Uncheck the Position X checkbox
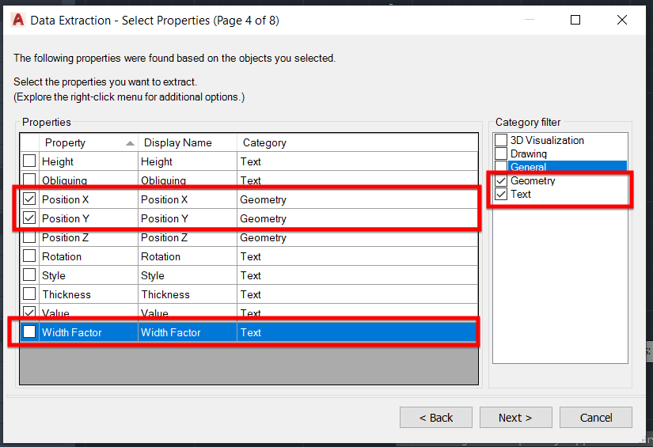Viewport: 653px width, 447px height. tap(29, 199)
